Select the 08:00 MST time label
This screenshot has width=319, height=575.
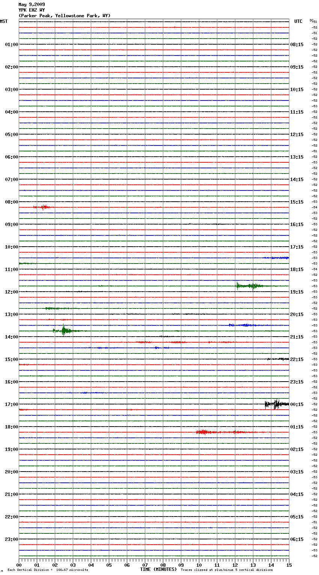tap(12, 202)
